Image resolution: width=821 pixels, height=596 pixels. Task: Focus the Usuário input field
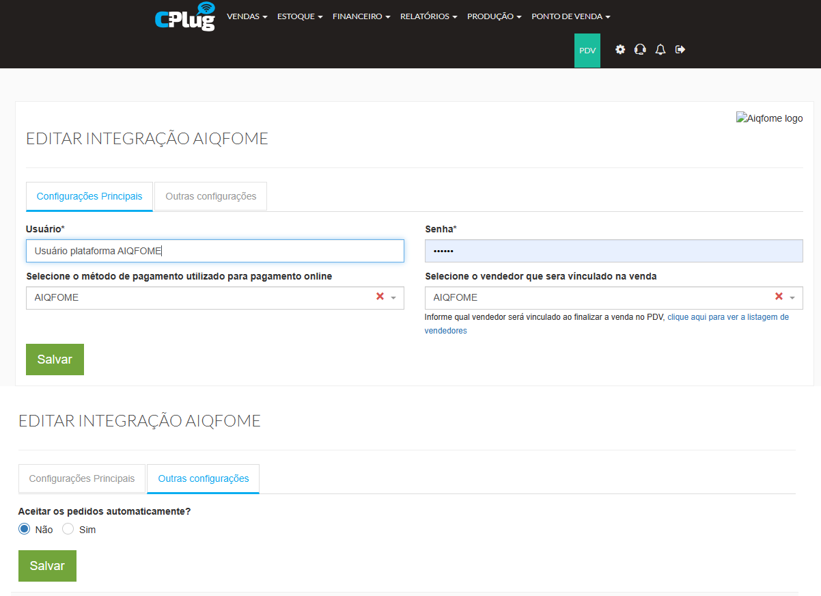(215, 251)
